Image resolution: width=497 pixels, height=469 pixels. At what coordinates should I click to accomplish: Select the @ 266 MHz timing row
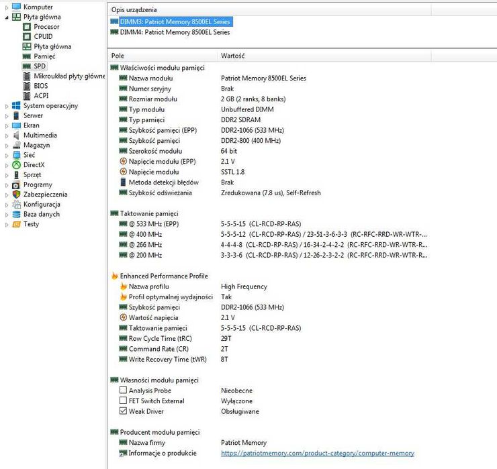point(269,245)
